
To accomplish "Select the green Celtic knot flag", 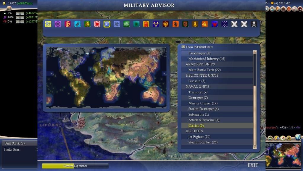I will [127, 24].
